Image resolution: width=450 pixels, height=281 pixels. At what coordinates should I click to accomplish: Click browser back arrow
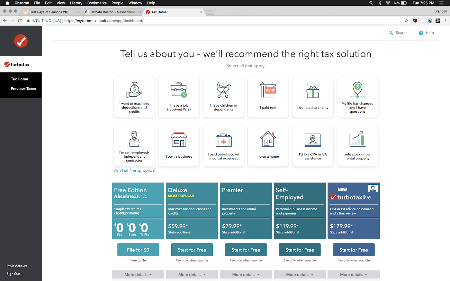[x=5, y=21]
